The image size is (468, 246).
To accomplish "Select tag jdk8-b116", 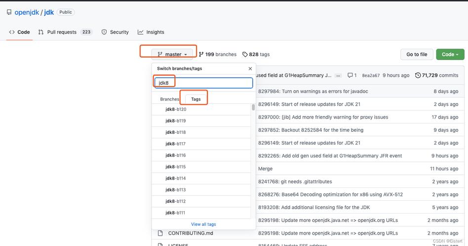I will [x=201, y=155].
